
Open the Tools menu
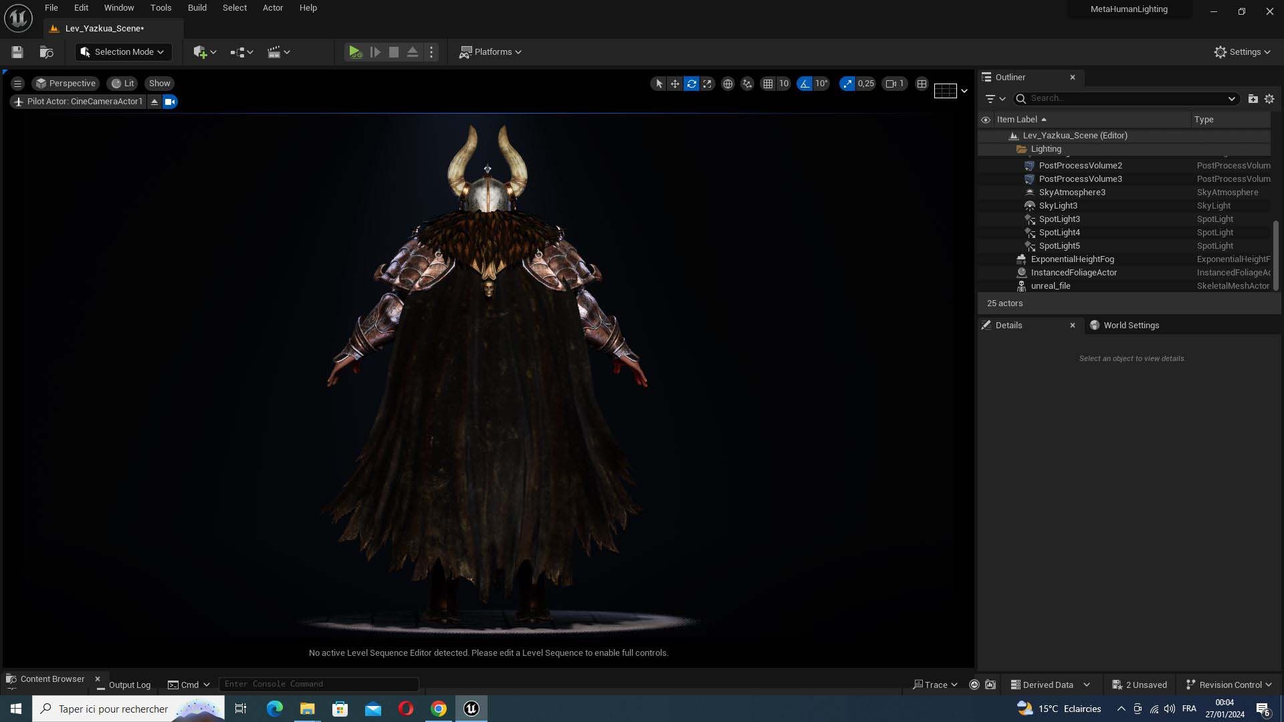click(x=160, y=8)
